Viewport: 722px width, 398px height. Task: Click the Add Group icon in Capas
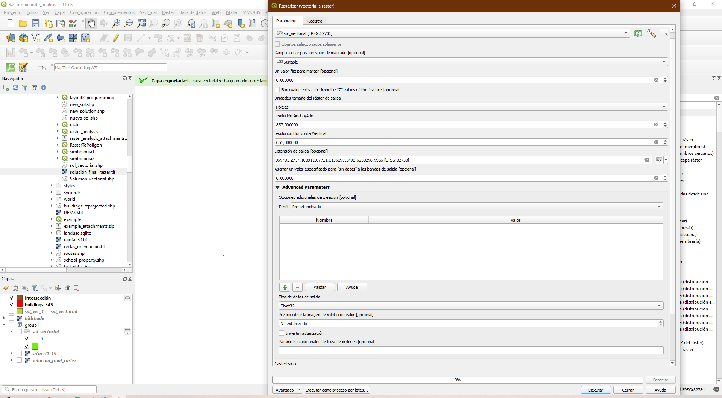15,288
